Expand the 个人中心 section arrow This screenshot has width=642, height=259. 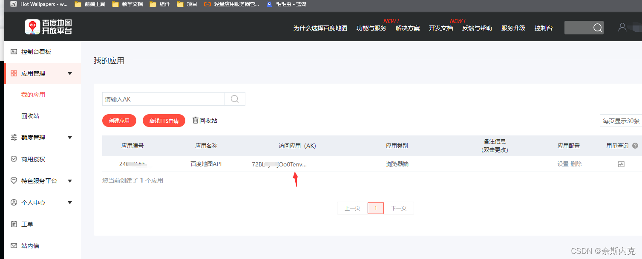click(70, 203)
